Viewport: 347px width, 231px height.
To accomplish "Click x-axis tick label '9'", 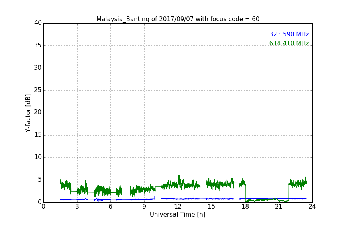I will 144,207.
